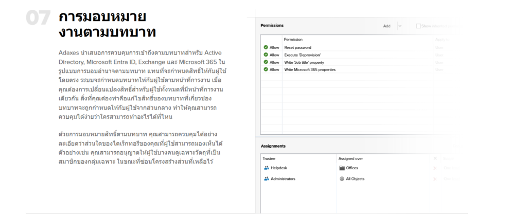This screenshot has height=214, width=527.
Task: Toggle the Show inherited checkbox
Action: (418, 26)
